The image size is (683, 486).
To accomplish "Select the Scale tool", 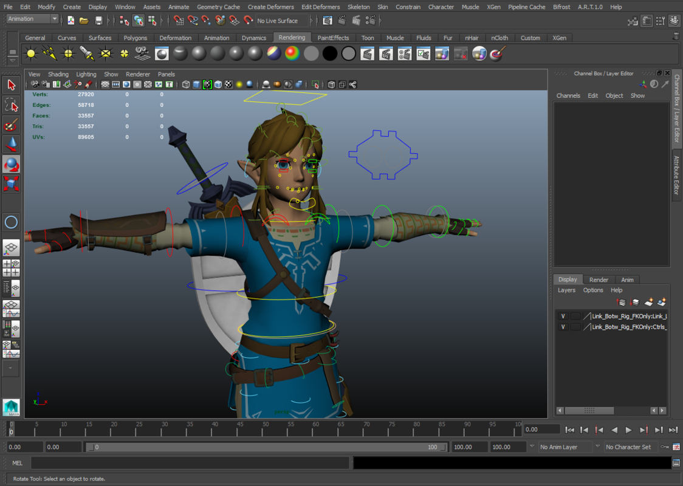I will click(11, 184).
